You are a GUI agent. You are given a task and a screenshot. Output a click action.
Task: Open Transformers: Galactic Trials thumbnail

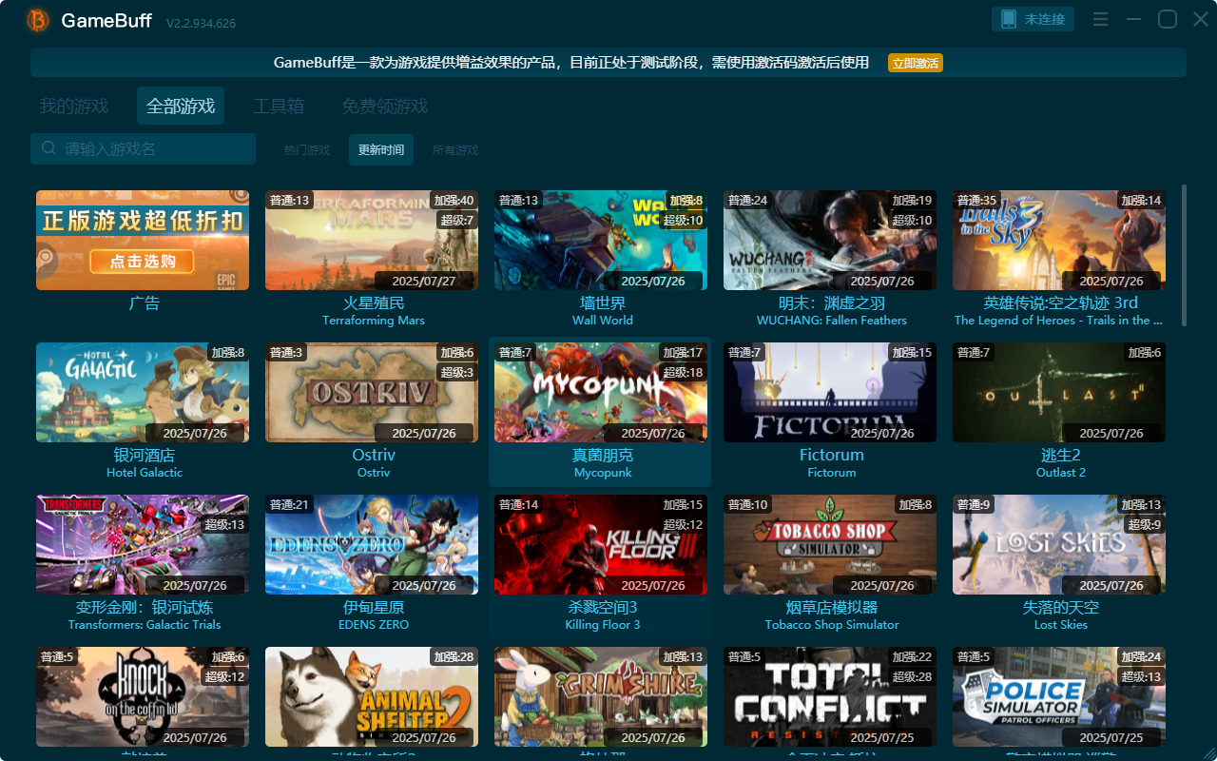coord(143,544)
